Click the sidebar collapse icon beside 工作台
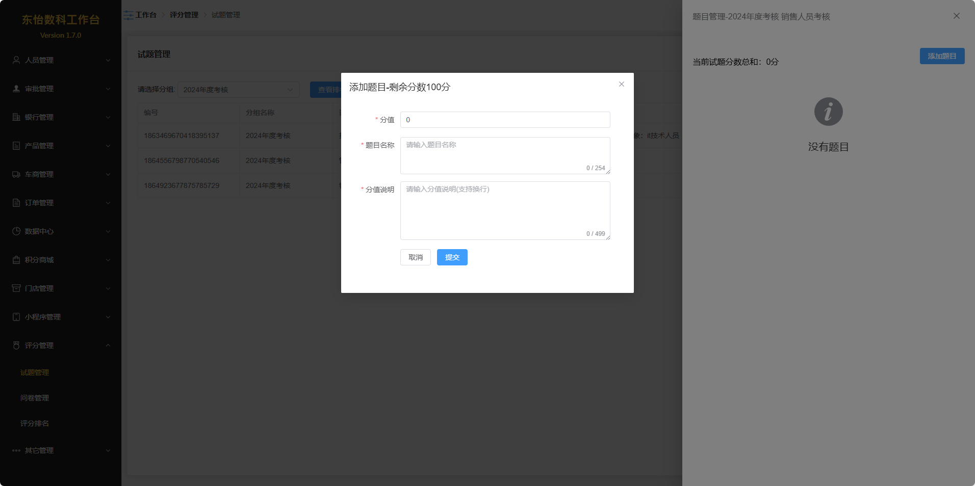This screenshot has width=975, height=486. [x=129, y=15]
